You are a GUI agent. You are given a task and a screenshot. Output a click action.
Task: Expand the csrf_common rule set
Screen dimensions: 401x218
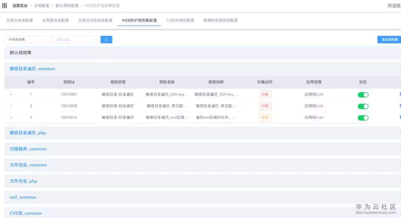click(x=203, y=198)
